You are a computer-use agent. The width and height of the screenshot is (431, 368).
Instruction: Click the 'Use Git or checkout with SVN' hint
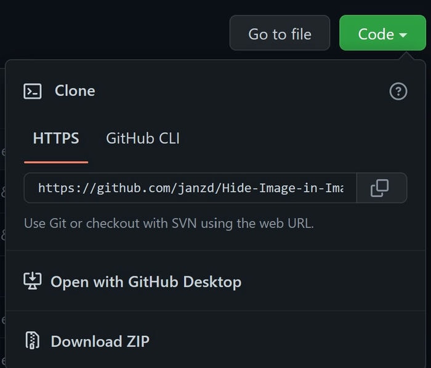[169, 223]
